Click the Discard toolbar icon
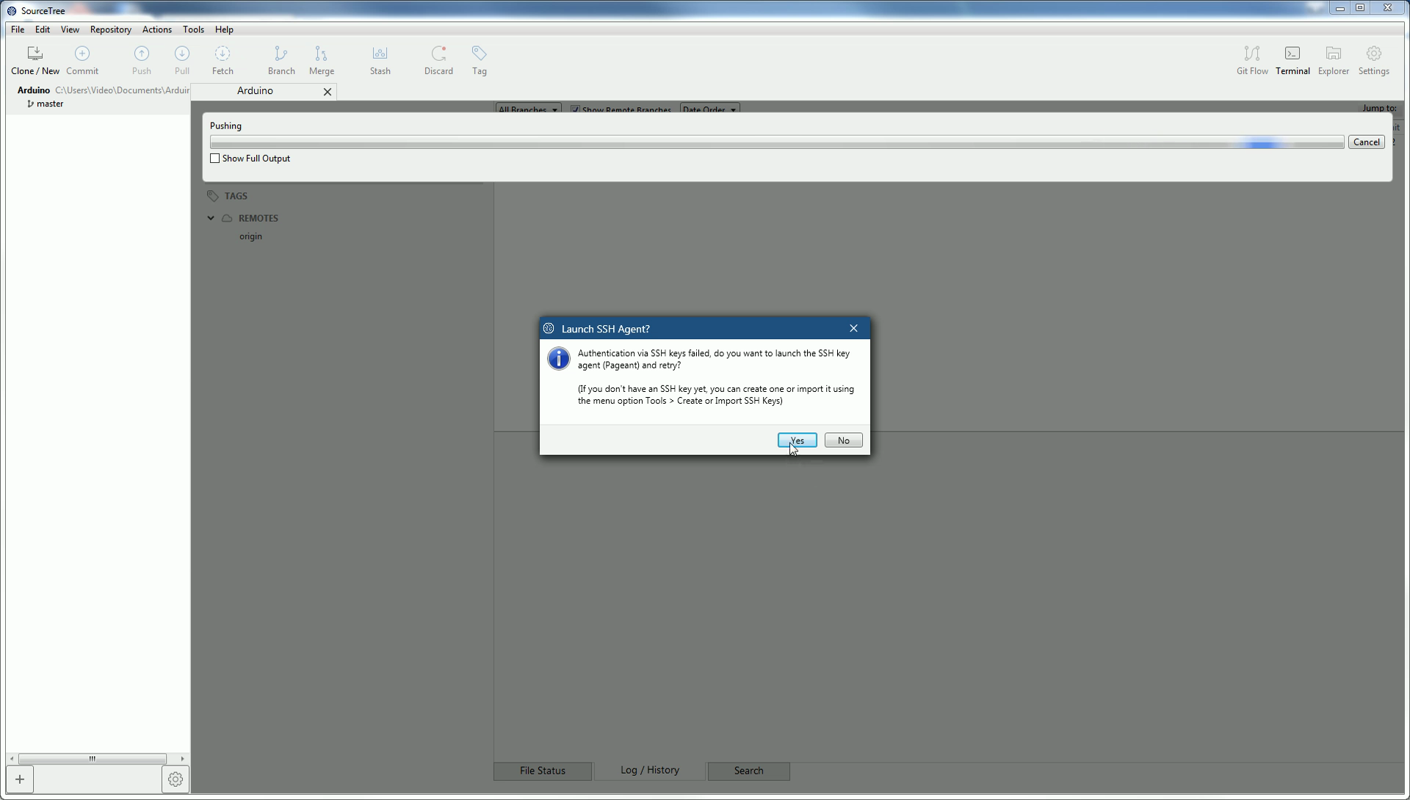This screenshot has width=1410, height=800. pyautogui.click(x=438, y=60)
